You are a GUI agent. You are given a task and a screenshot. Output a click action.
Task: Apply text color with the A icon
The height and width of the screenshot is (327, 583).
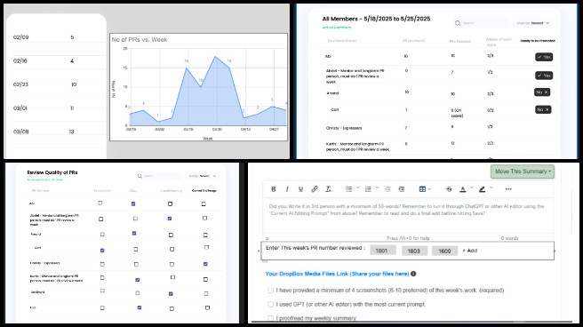click(x=462, y=189)
